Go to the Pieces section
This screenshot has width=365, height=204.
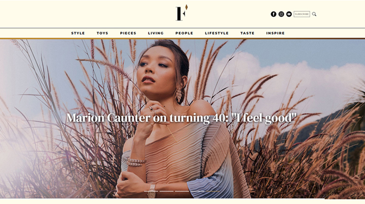point(128,33)
